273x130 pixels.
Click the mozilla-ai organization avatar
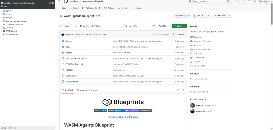[61, 16]
